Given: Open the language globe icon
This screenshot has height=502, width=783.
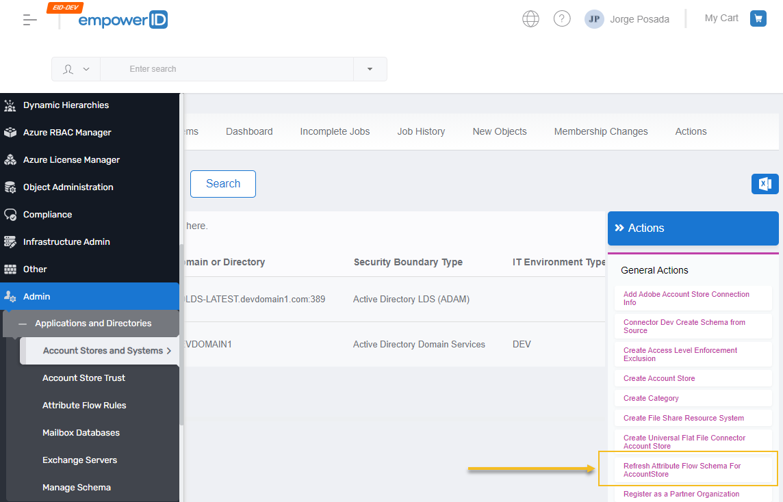Looking at the screenshot, I should point(530,19).
